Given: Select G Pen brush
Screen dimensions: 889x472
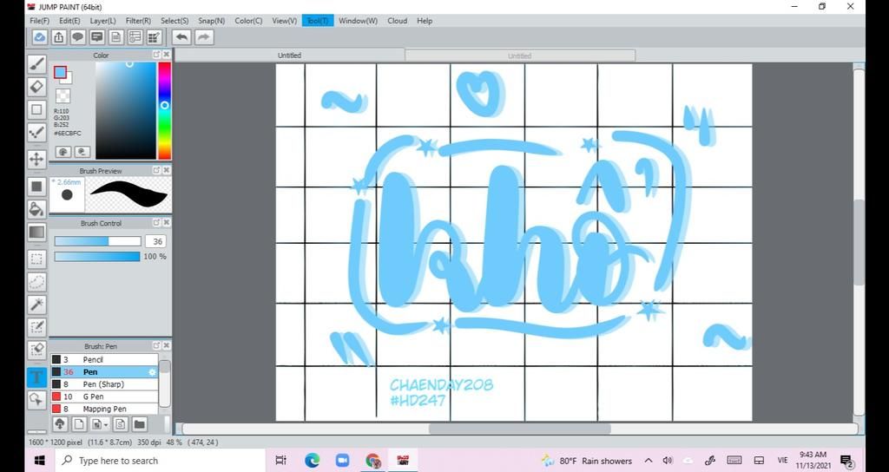Looking at the screenshot, I should [104, 397].
